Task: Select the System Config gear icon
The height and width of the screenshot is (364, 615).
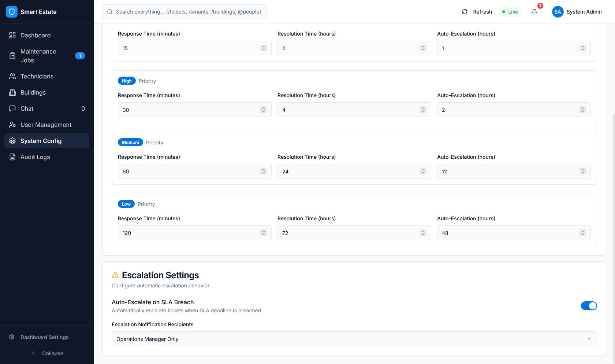Action: (x=12, y=141)
